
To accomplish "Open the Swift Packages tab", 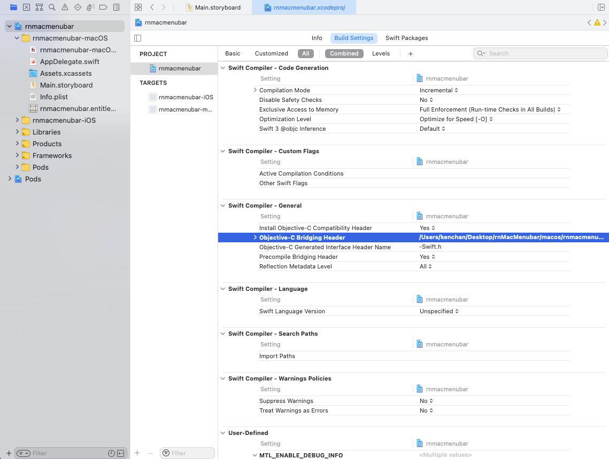I will (407, 38).
